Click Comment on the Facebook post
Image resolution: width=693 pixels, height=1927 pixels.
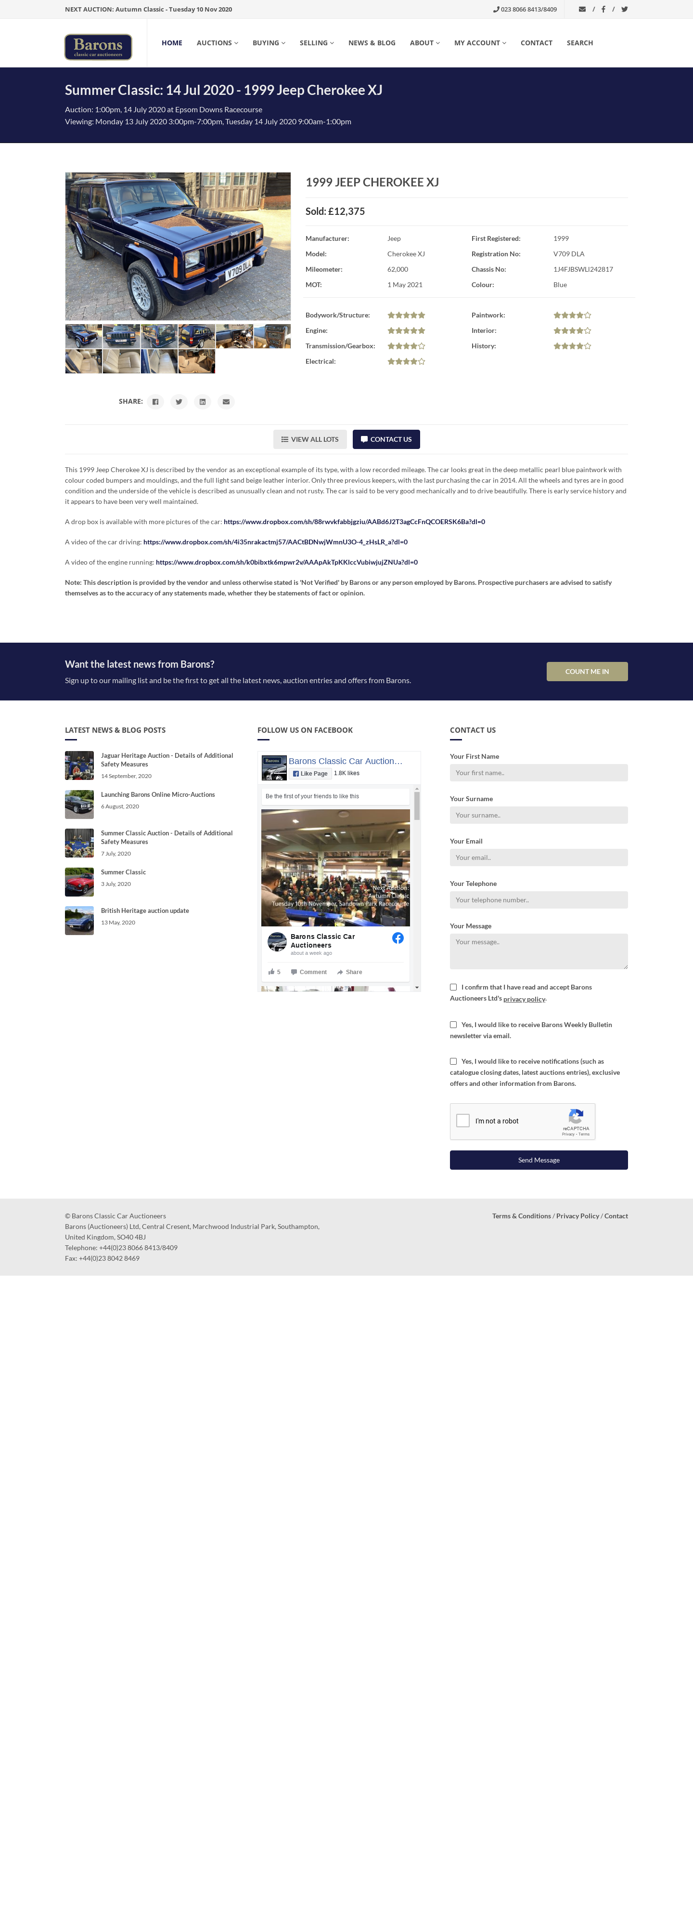pyautogui.click(x=309, y=972)
